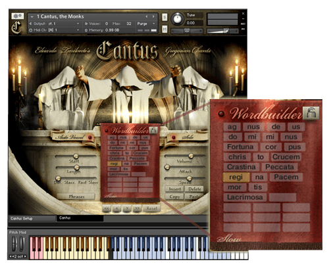Open the Output st.1 dropdown
This screenshot has width=329, height=272.
[54, 24]
